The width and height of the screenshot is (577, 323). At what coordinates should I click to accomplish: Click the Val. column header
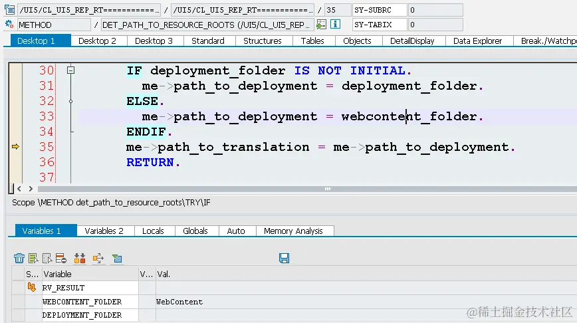click(x=366, y=274)
